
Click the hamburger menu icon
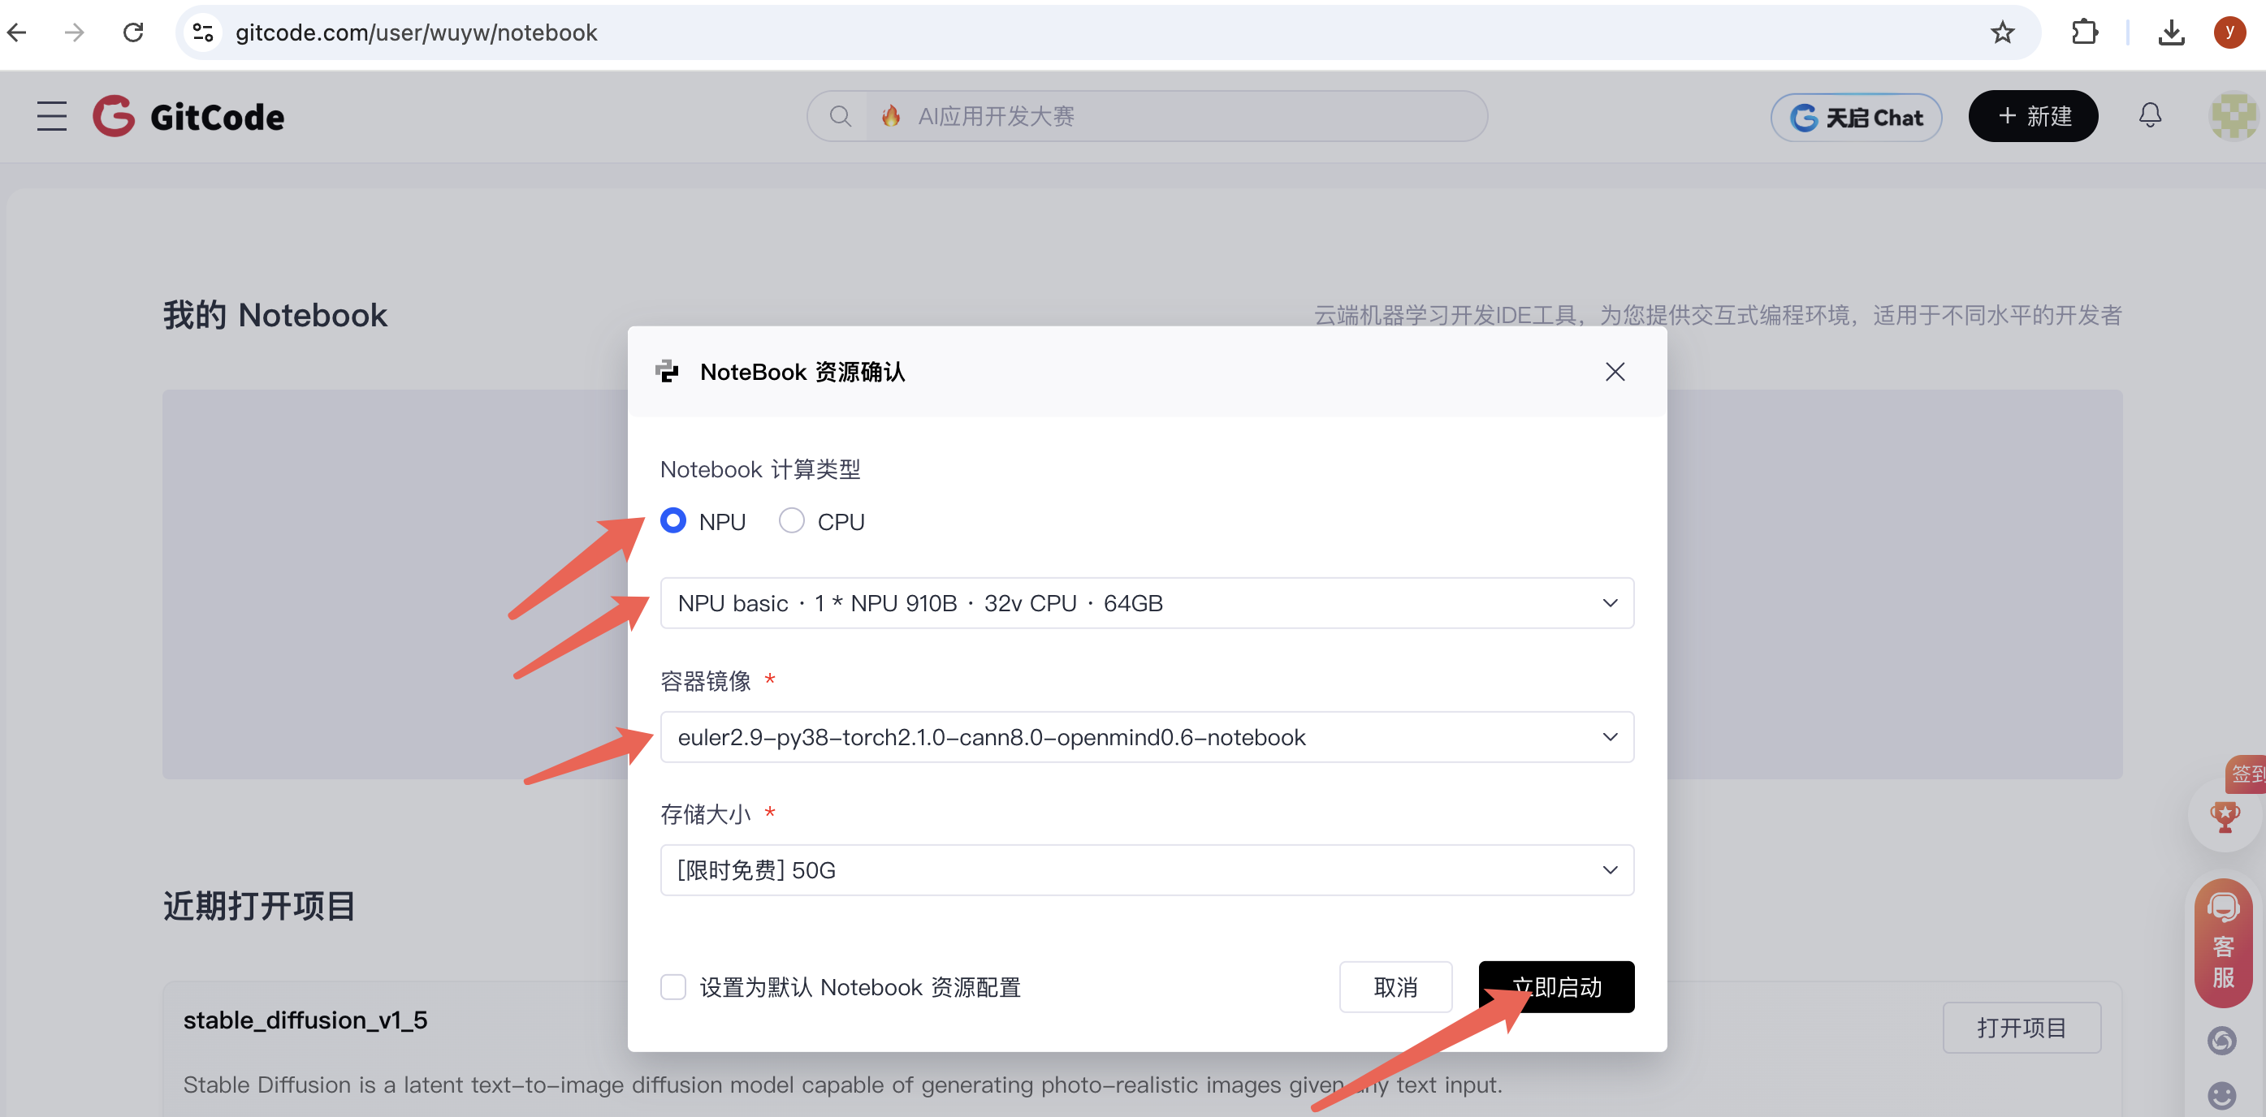coord(52,116)
